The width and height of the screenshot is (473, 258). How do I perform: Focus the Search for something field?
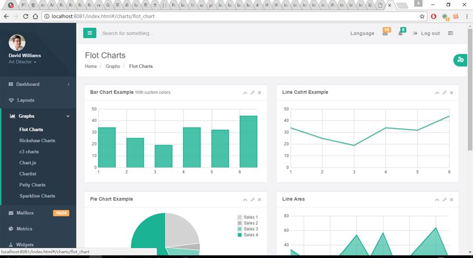(128, 33)
